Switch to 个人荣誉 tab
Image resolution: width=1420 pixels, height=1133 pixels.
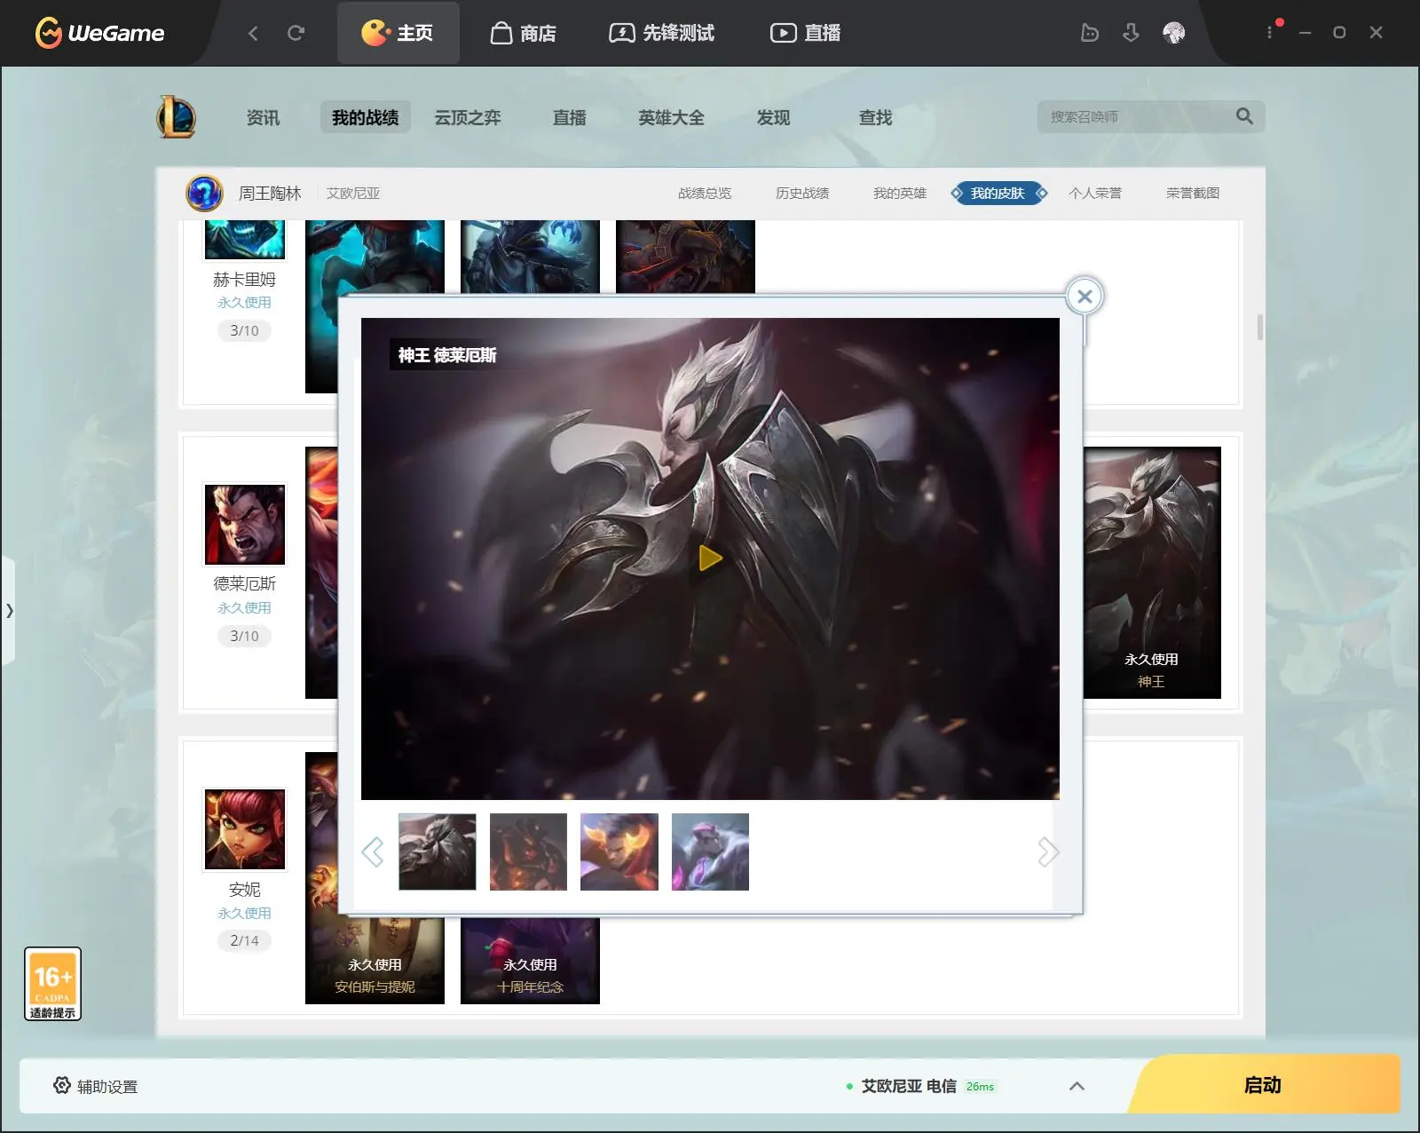pyautogui.click(x=1095, y=193)
